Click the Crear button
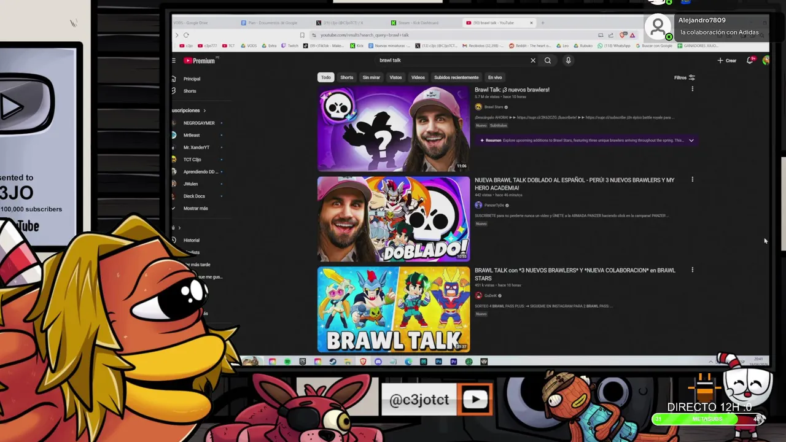 coord(727,60)
